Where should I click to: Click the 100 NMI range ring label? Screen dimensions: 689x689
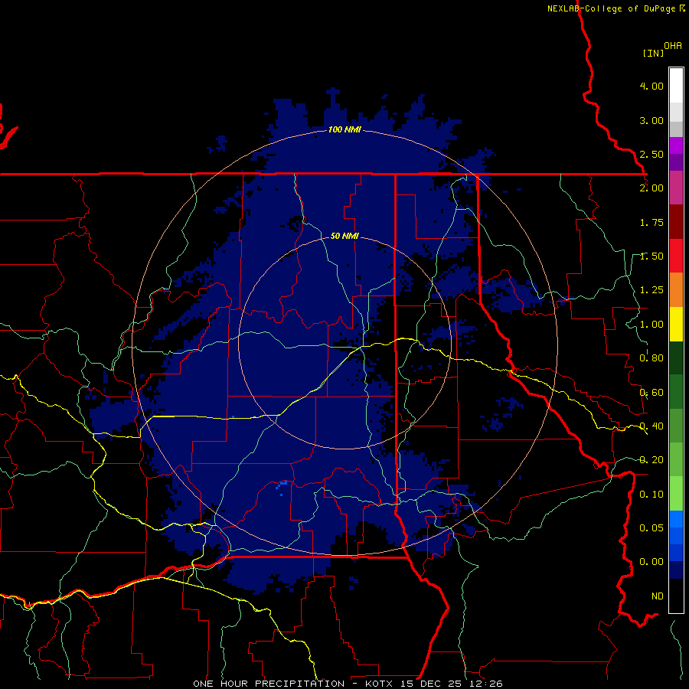344,129
